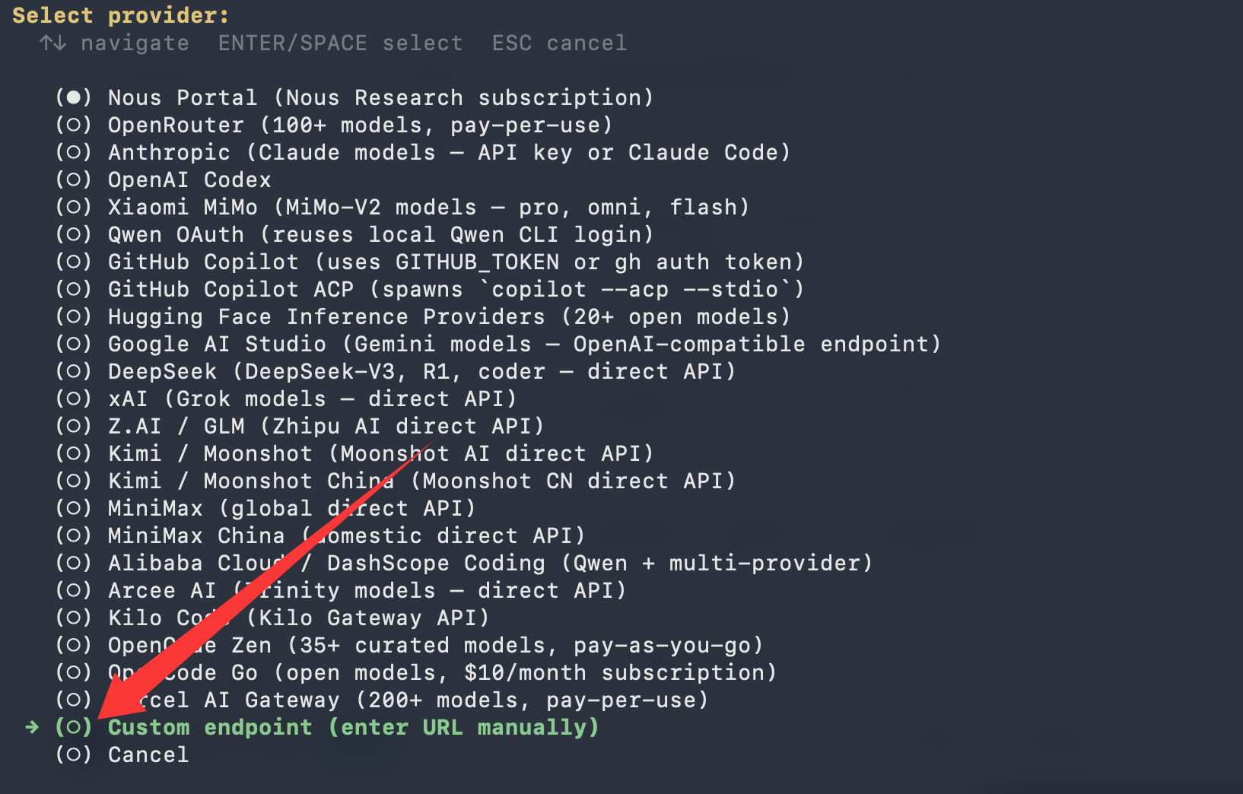This screenshot has height=794, width=1243.
Task: Pick the OpenAI Codex provider
Action: [164, 179]
